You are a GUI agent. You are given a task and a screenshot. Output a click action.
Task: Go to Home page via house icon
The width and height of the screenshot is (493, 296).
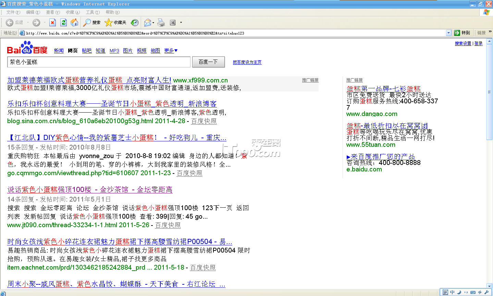(74, 23)
